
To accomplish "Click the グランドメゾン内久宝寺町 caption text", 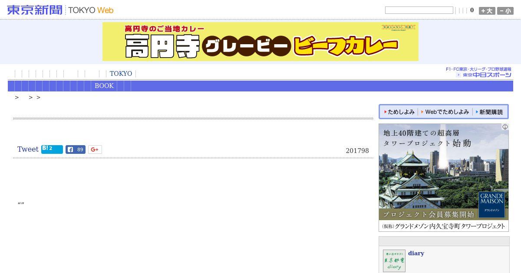I will [x=444, y=226].
